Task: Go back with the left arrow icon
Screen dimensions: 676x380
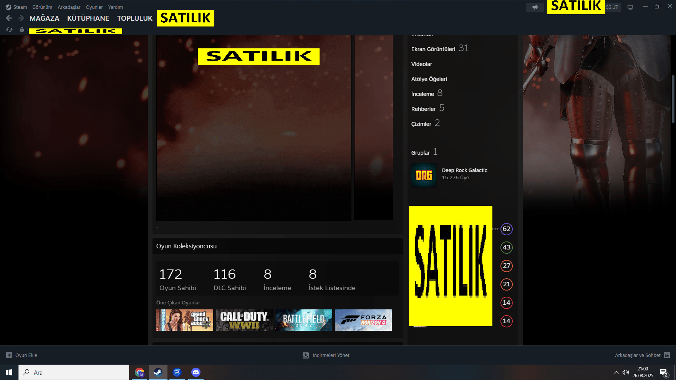Action: click(9, 18)
